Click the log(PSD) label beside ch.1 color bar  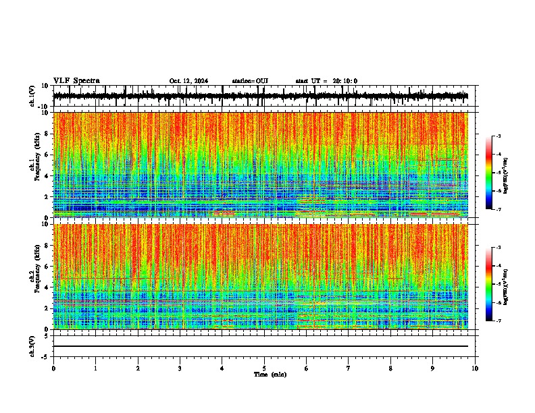505,175
